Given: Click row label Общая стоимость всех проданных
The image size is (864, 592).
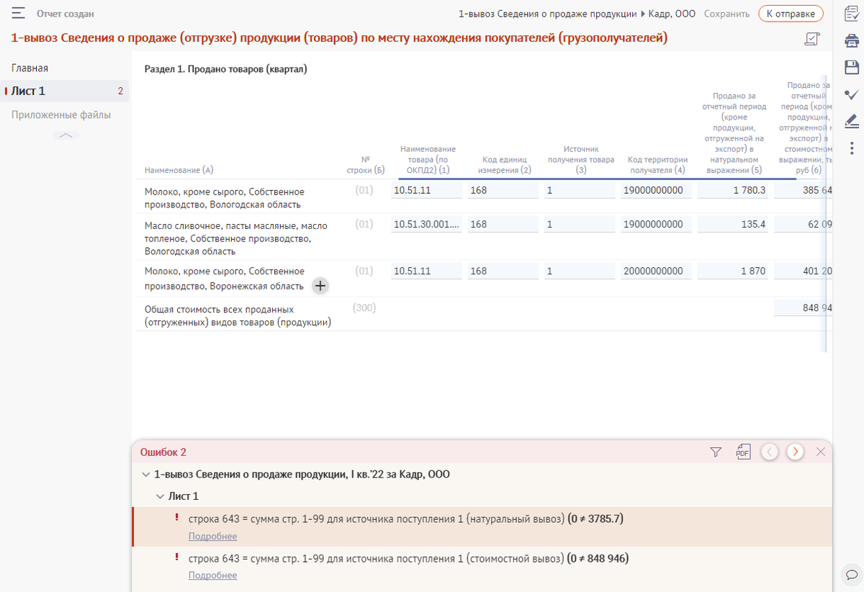Looking at the screenshot, I should tap(238, 315).
